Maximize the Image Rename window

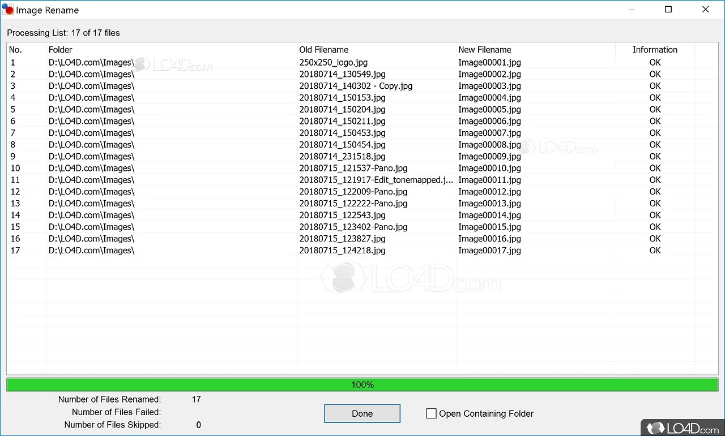pyautogui.click(x=668, y=10)
